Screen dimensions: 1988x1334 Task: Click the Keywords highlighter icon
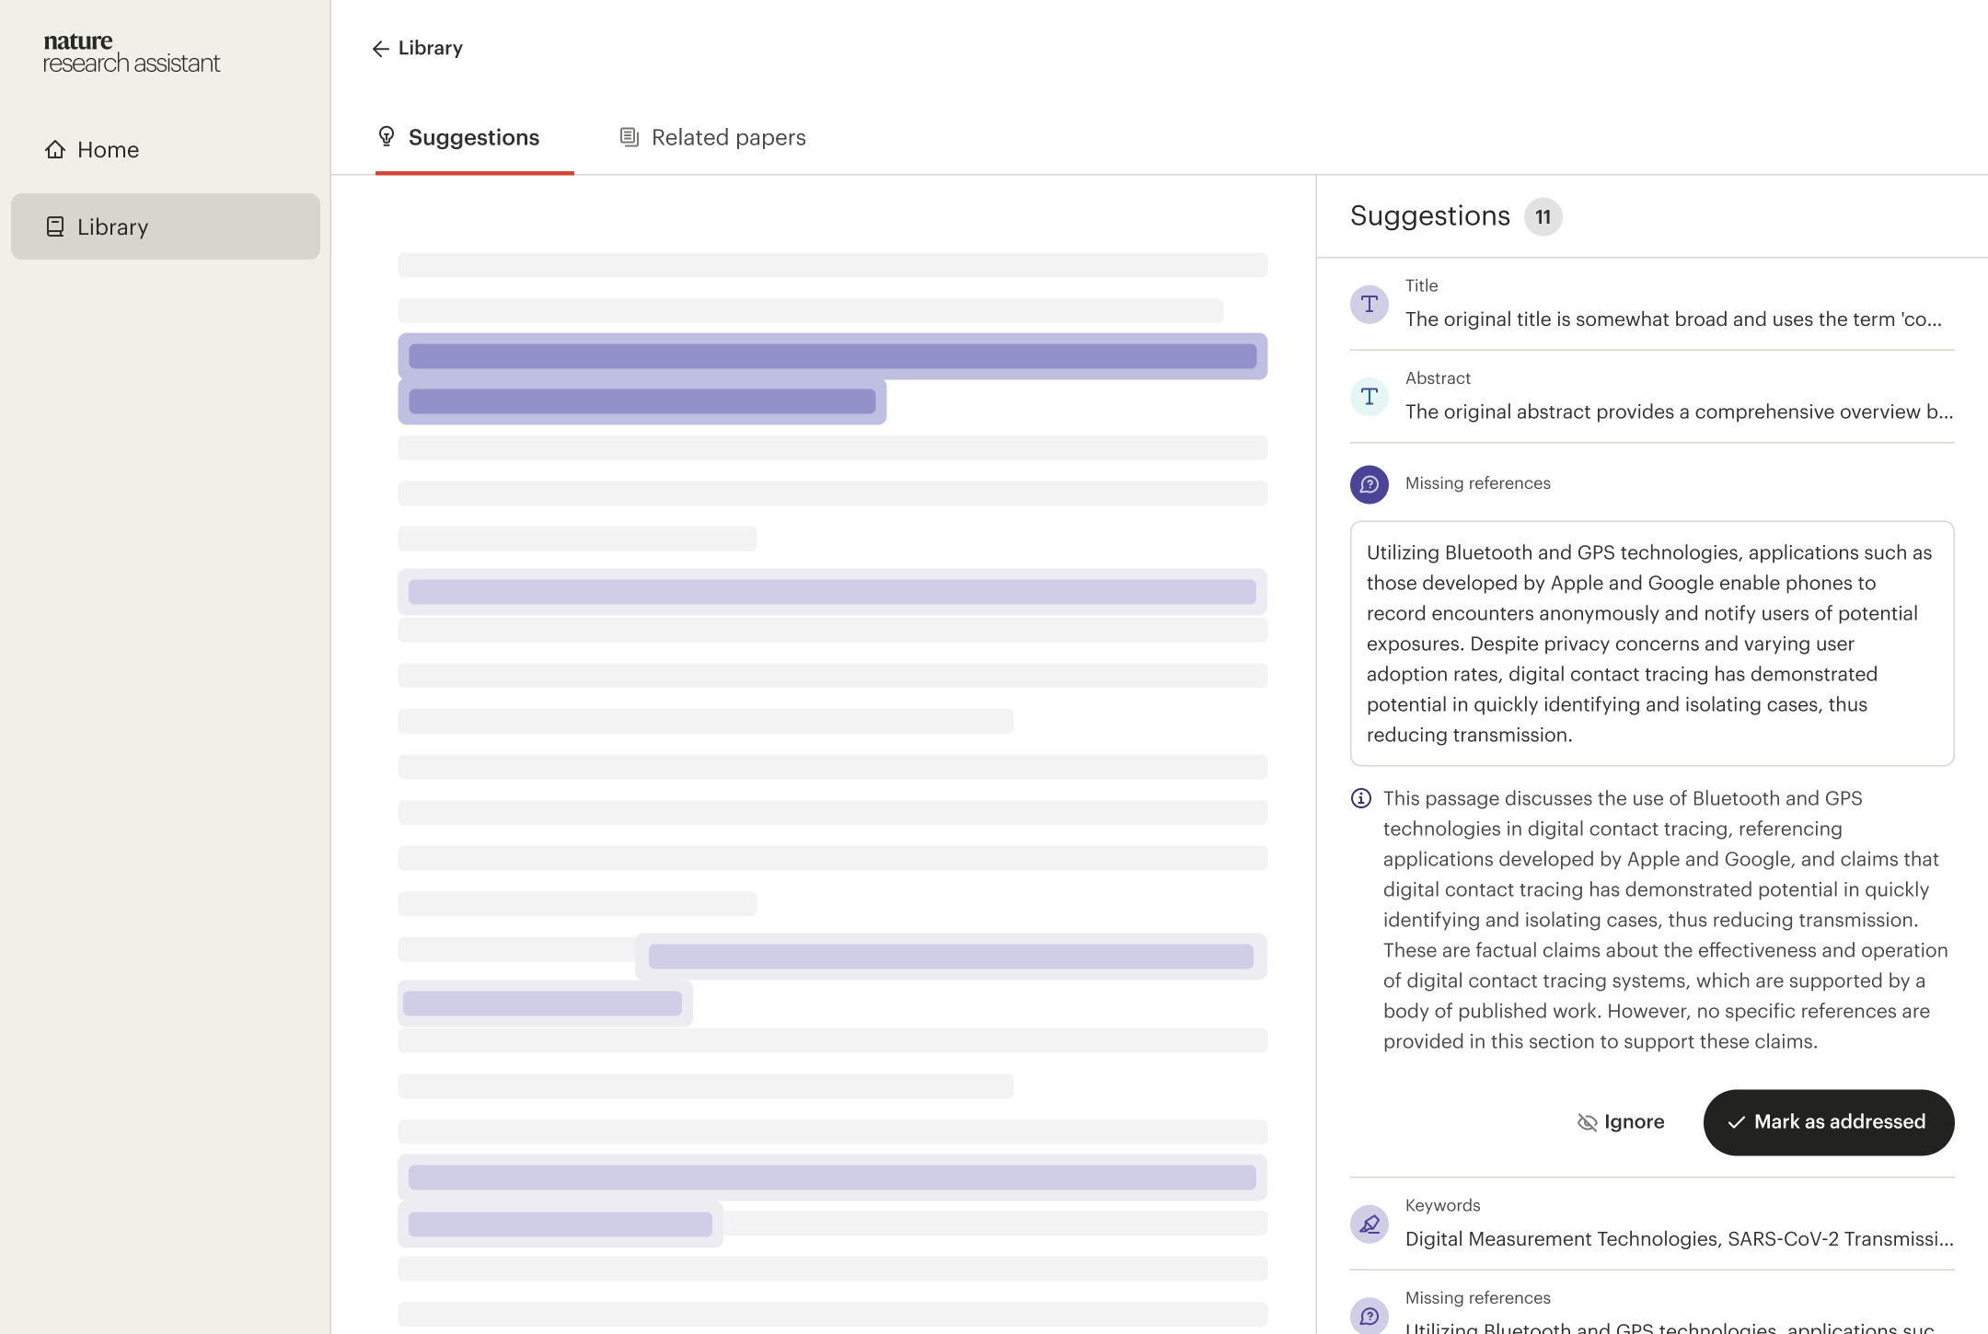pyautogui.click(x=1369, y=1224)
